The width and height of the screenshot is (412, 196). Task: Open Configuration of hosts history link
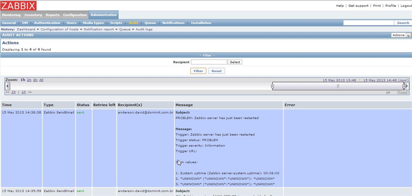[x=59, y=29]
